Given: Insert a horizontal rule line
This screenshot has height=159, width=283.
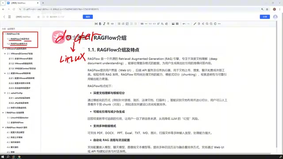Looking at the screenshot, I should coord(146,24).
